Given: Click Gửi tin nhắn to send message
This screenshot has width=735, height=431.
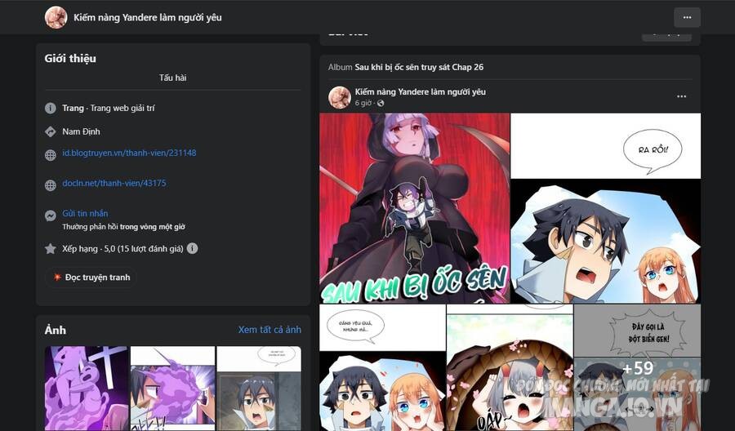Looking at the screenshot, I should pos(85,213).
